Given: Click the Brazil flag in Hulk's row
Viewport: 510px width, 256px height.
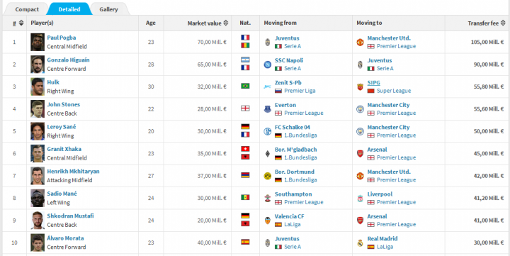Looking at the screenshot, I should [245, 86].
